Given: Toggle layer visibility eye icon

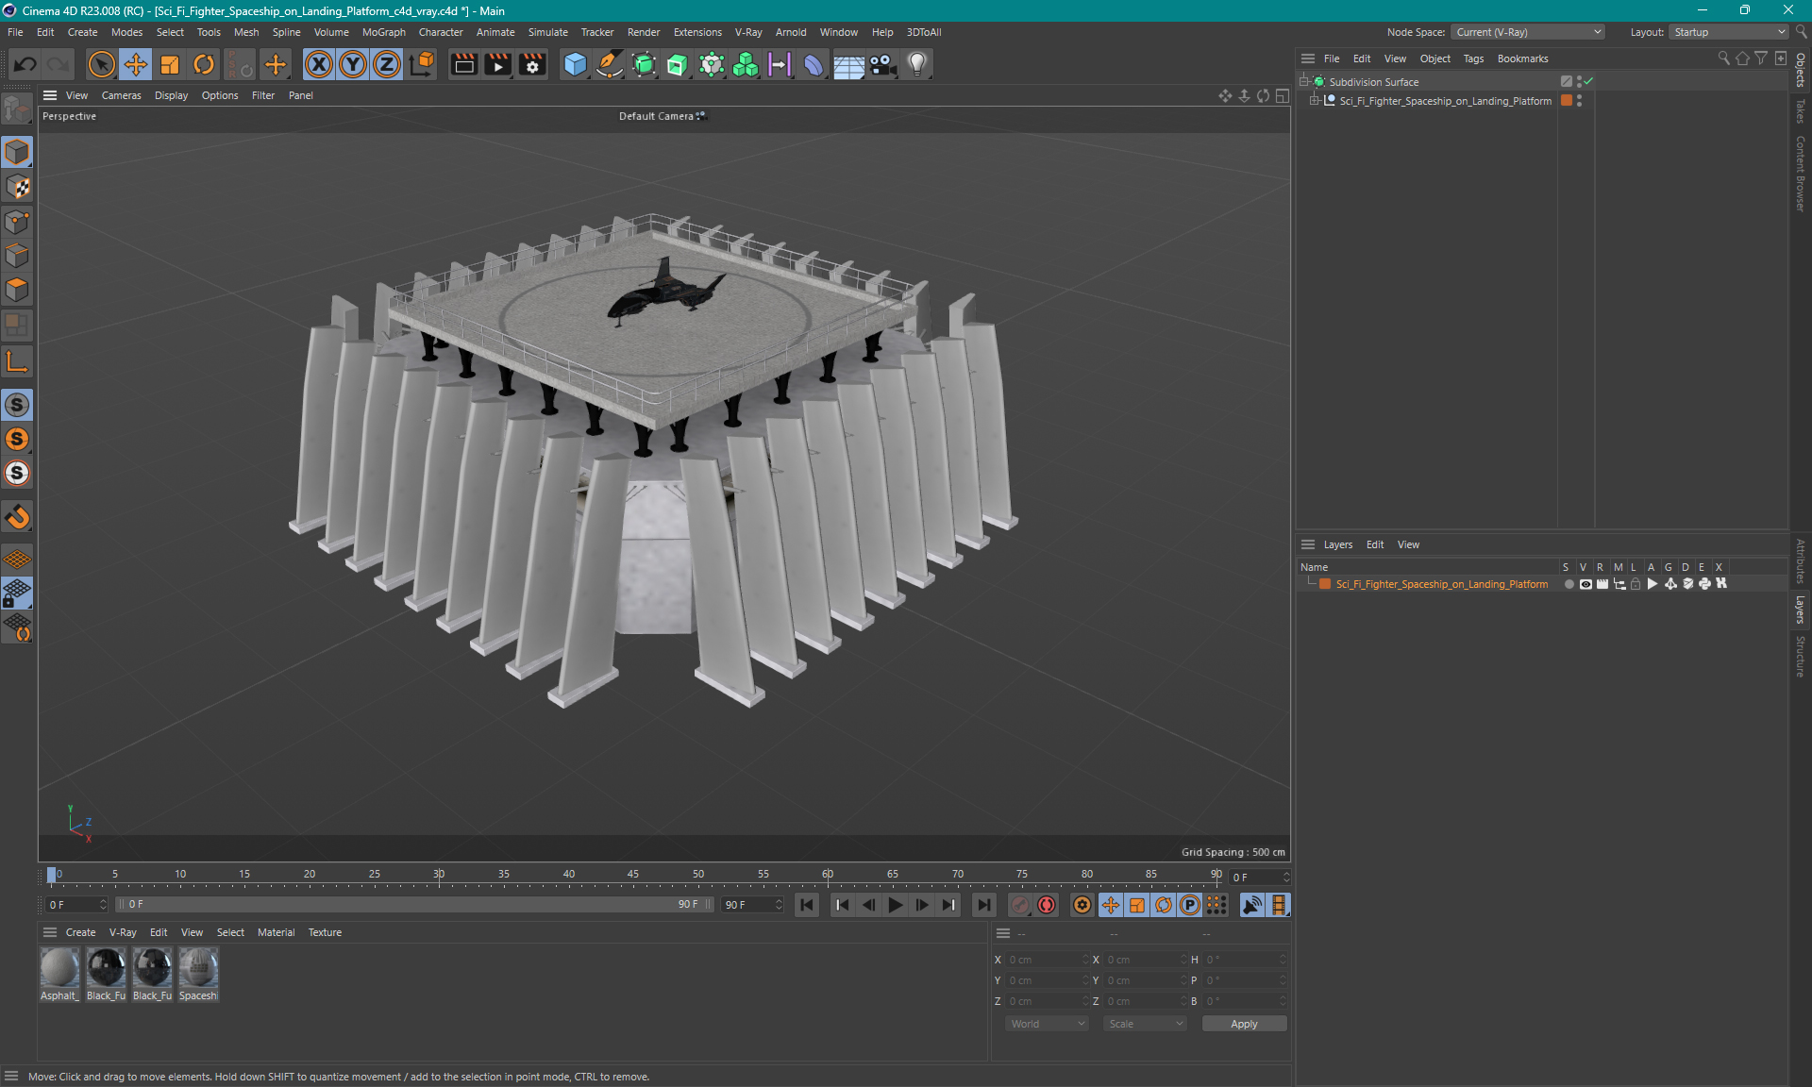Looking at the screenshot, I should (1585, 584).
